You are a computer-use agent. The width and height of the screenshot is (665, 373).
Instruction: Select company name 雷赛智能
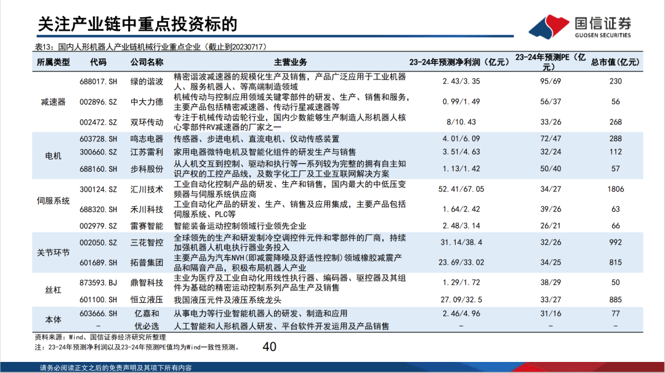147,226
